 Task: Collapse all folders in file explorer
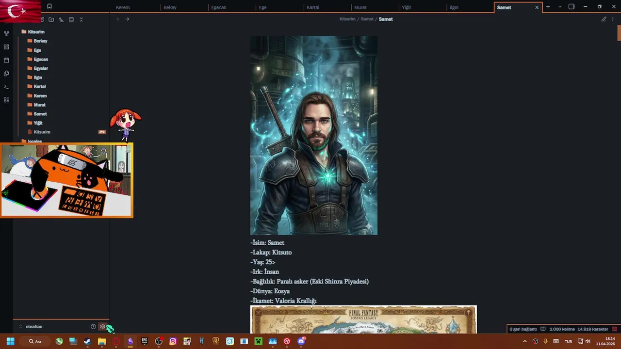[x=81, y=19]
